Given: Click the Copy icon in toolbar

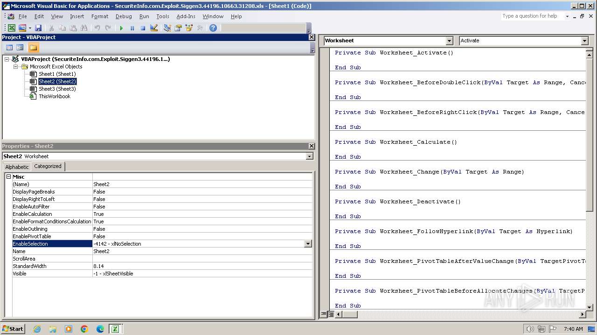Looking at the screenshot, I should click(x=62, y=28).
